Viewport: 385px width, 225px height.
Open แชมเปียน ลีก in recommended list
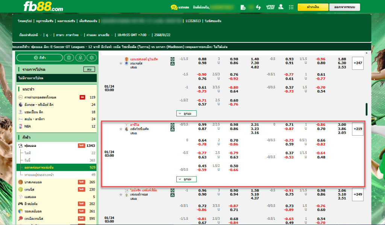(x=57, y=112)
